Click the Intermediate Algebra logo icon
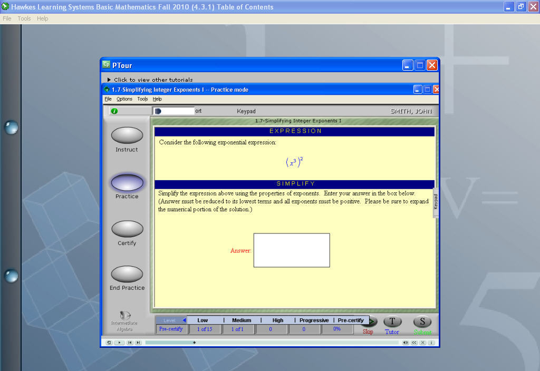Viewport: 540px width, 371px height. click(x=124, y=315)
